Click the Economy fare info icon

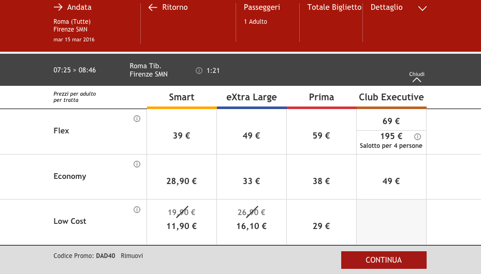(x=137, y=164)
